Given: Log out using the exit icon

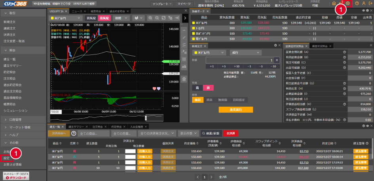Looking at the screenshot, I should 370,4.
